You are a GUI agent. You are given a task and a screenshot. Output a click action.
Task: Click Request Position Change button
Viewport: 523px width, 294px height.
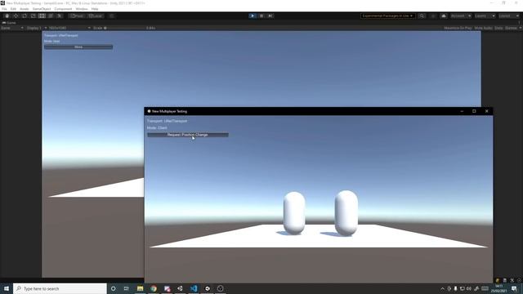coord(188,135)
